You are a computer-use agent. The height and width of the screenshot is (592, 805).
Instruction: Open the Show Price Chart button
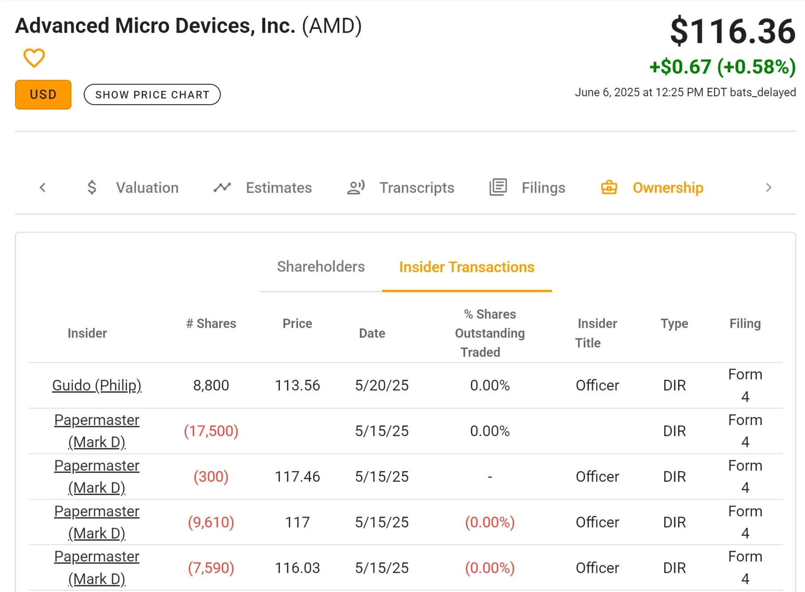pyautogui.click(x=152, y=94)
